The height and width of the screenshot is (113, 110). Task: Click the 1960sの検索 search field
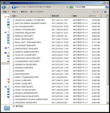click(x=89, y=7)
